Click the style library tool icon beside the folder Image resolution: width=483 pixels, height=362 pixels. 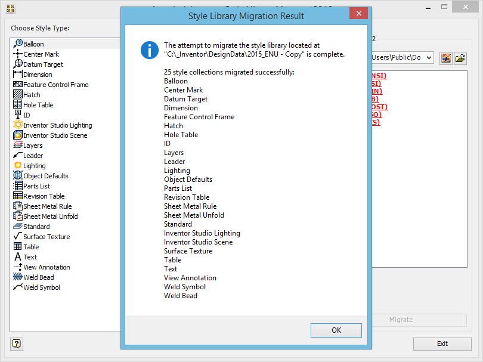(446, 58)
